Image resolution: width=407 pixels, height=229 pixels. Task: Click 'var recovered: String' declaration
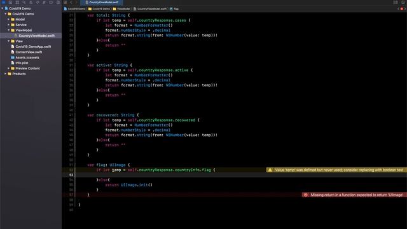pos(111,115)
